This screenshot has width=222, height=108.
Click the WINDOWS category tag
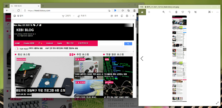21,59
